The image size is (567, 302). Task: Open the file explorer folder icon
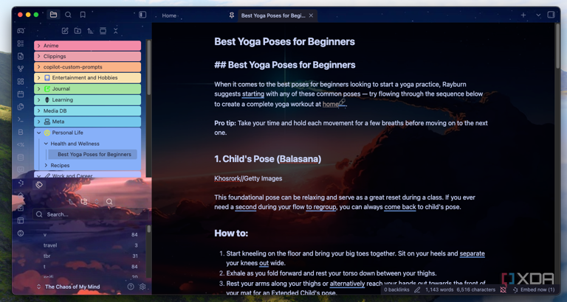coord(53,15)
